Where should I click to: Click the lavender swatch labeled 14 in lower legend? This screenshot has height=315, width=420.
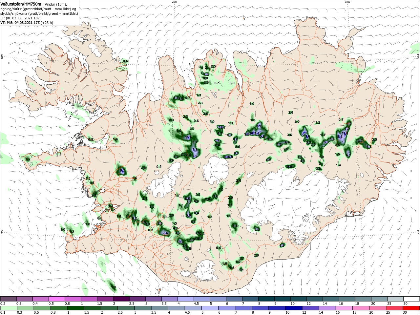(x=327, y=308)
